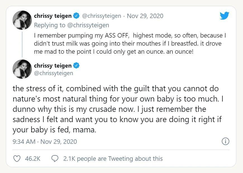Open the main tweet's profile avatar
Image resolution: width=243 pixels, height=173 pixels.
22,69
